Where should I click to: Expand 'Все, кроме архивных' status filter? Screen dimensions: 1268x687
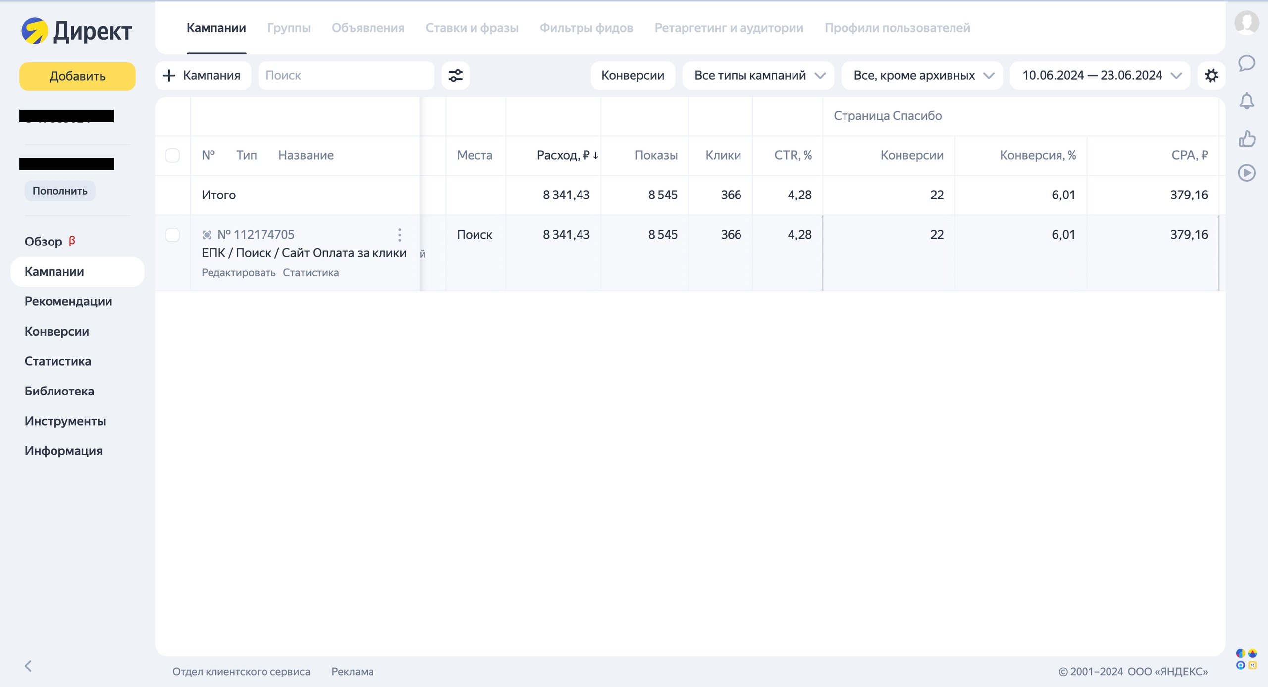[922, 75]
